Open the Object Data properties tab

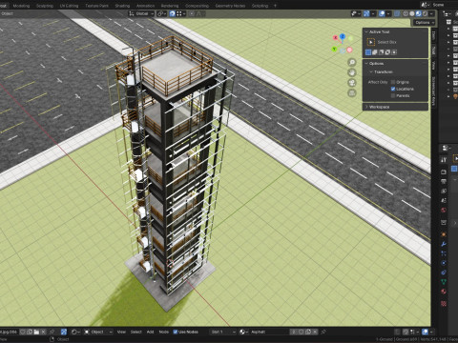pyautogui.click(x=444, y=282)
